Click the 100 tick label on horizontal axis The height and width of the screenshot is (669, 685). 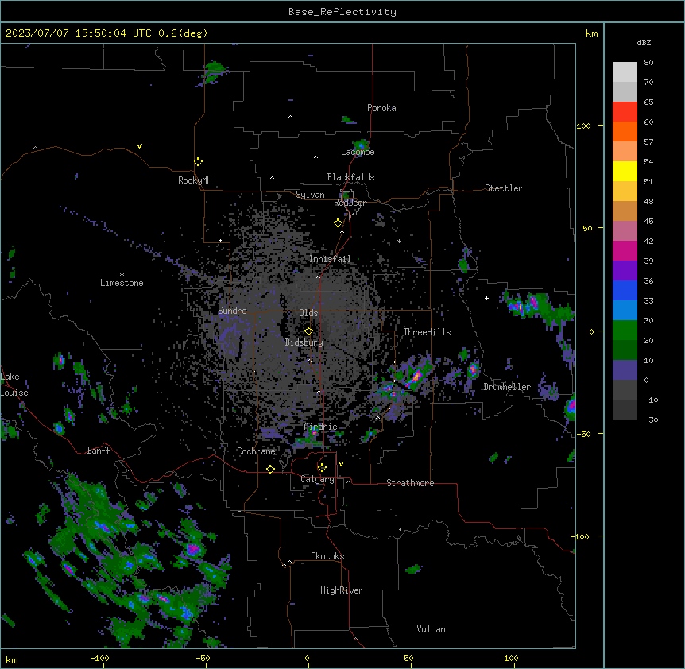pyautogui.click(x=511, y=658)
